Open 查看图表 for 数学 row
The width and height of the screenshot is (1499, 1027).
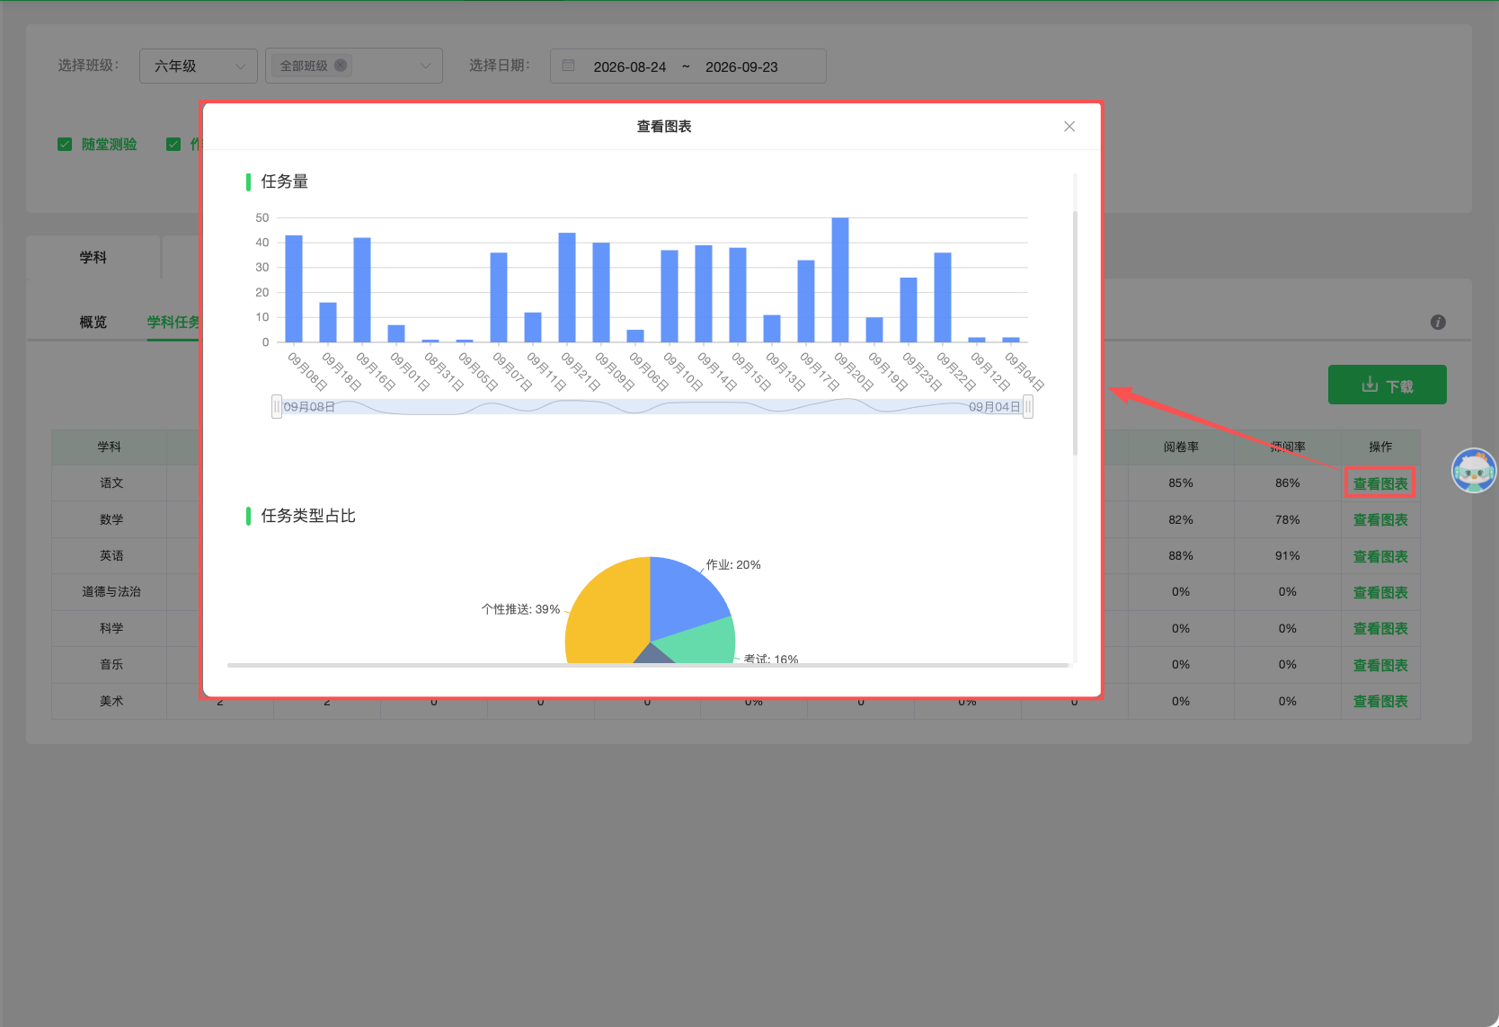coord(1380,520)
